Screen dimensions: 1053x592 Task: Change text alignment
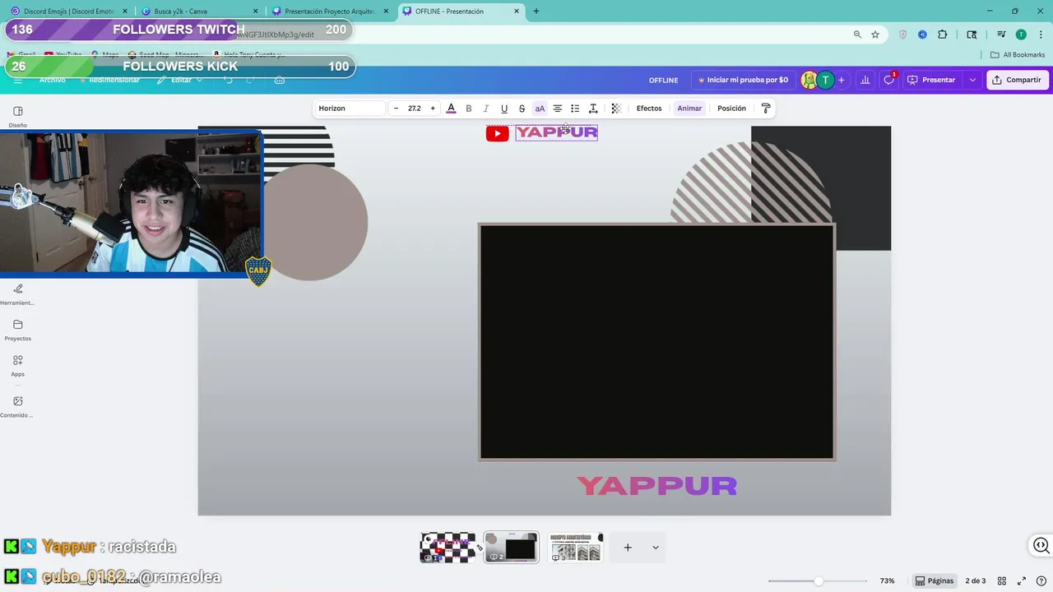tap(558, 109)
